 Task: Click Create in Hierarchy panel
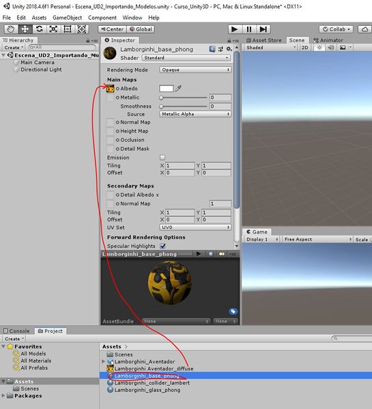pyautogui.click(x=13, y=48)
